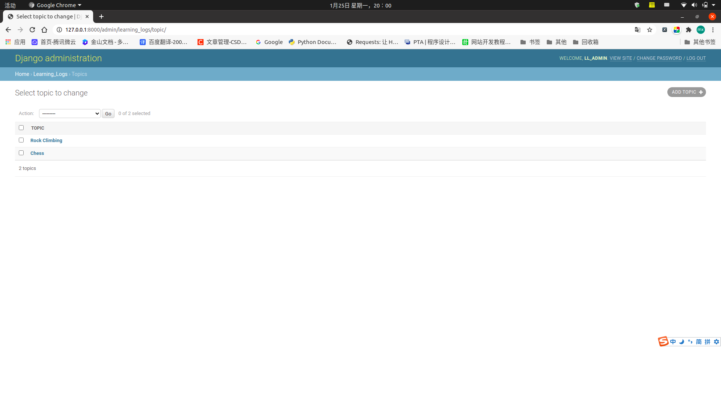
Task: Open the colorful lightning extension icon
Action: tap(677, 30)
